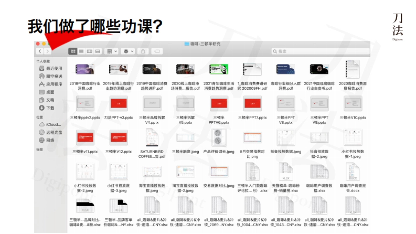Expand the 位置 section in the sidebar

click(40, 116)
